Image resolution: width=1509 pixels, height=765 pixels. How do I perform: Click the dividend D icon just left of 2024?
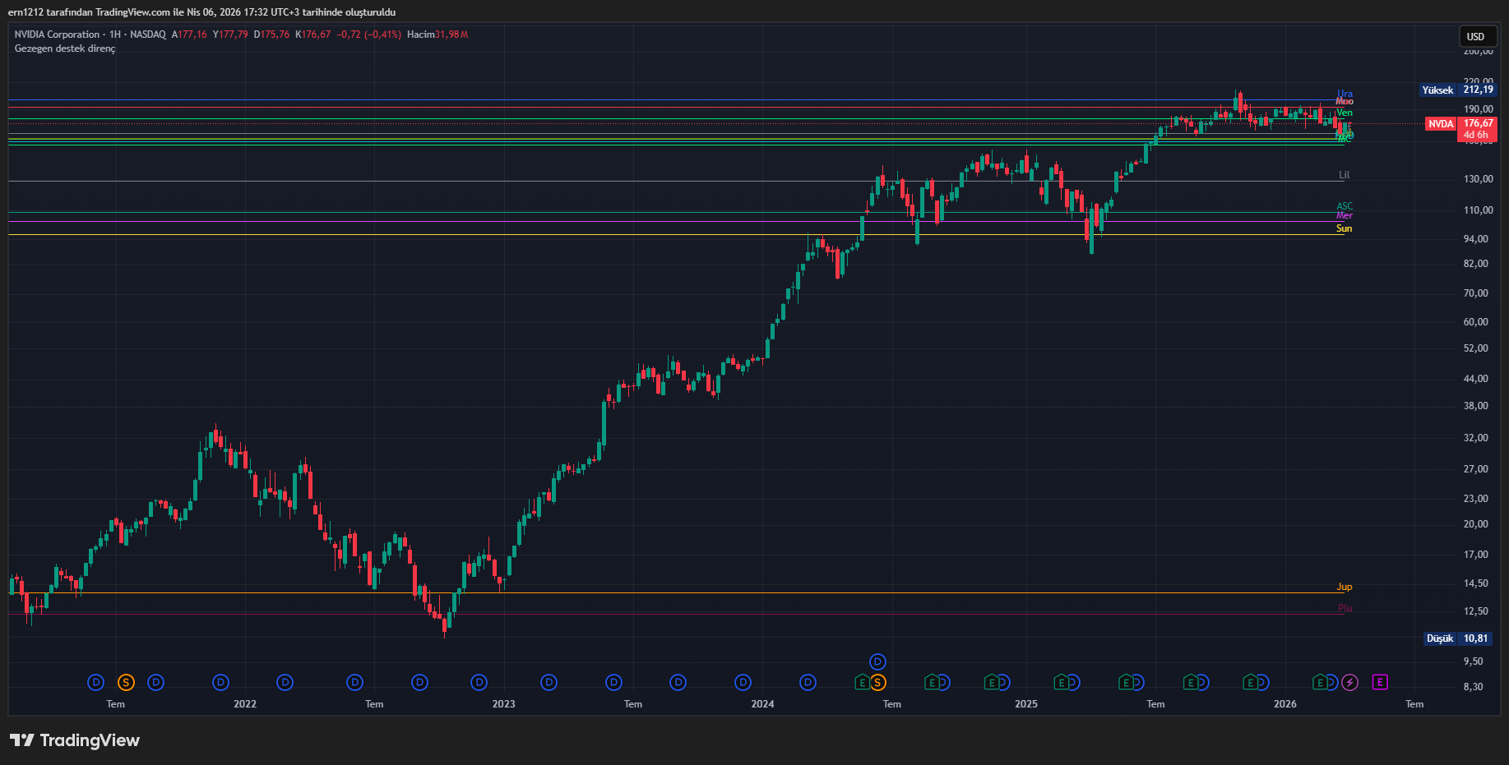click(743, 682)
